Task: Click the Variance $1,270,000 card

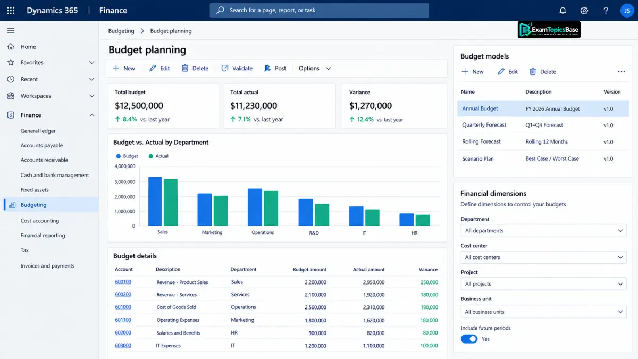Action: pos(394,105)
